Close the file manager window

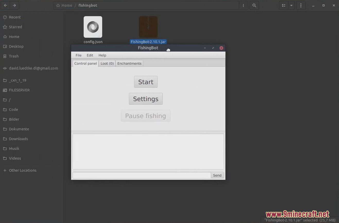click(x=333, y=5)
